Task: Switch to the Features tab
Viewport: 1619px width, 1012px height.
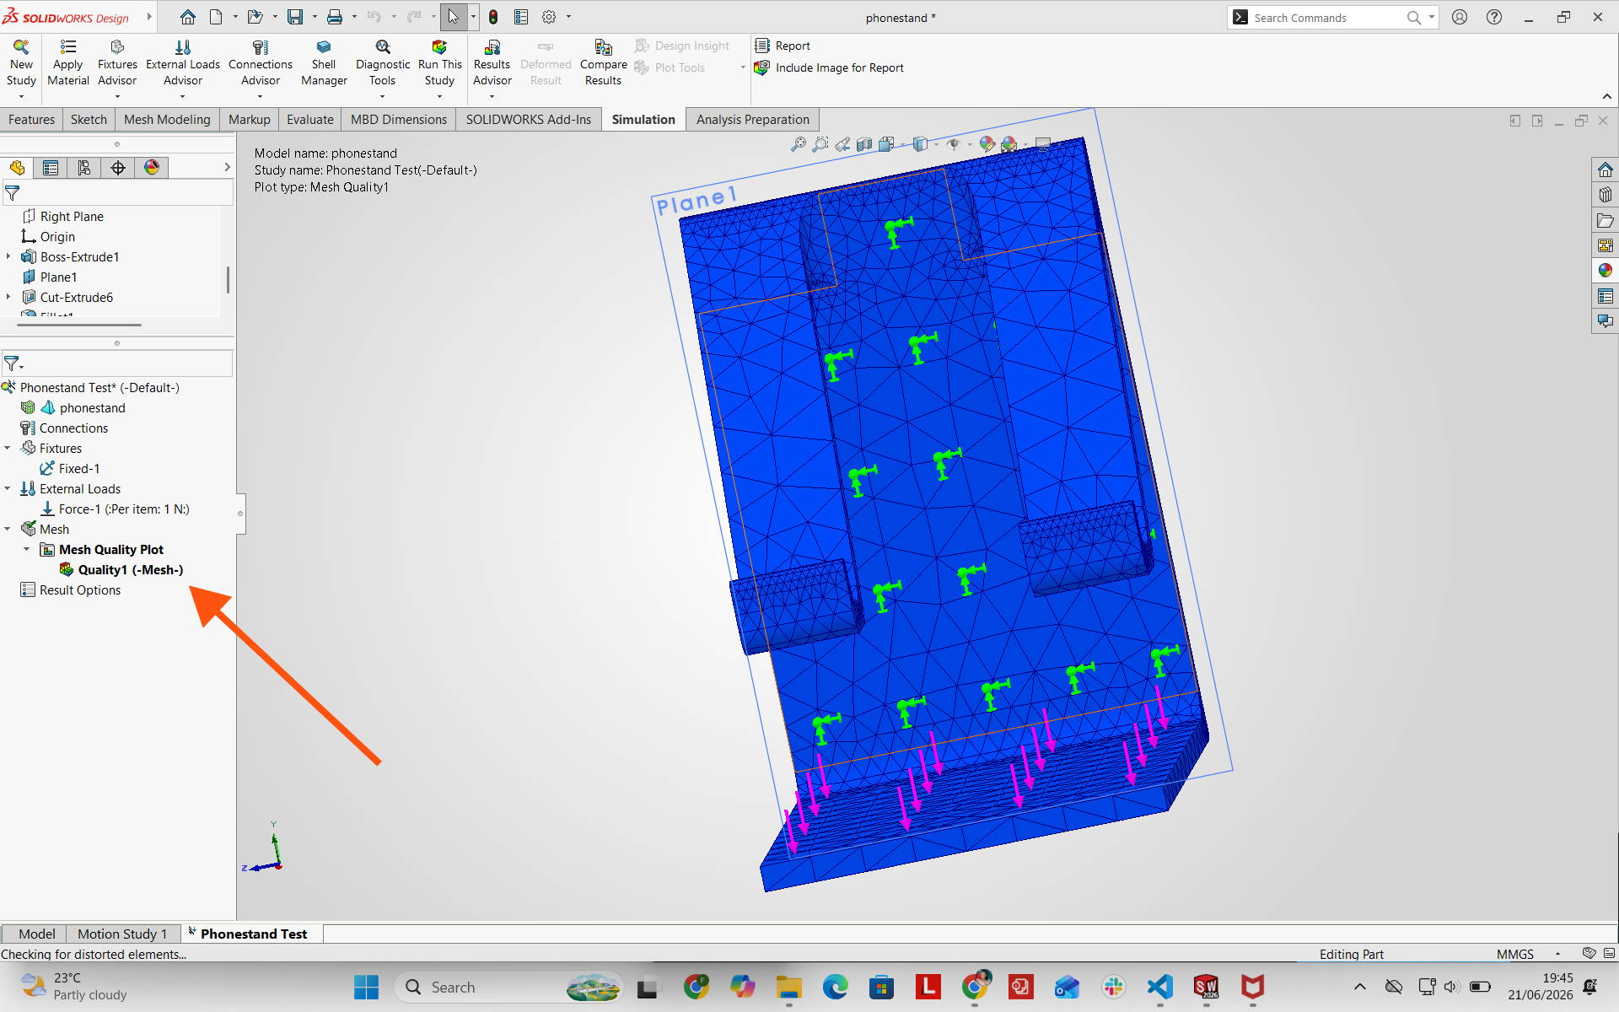Action: pos(31,120)
